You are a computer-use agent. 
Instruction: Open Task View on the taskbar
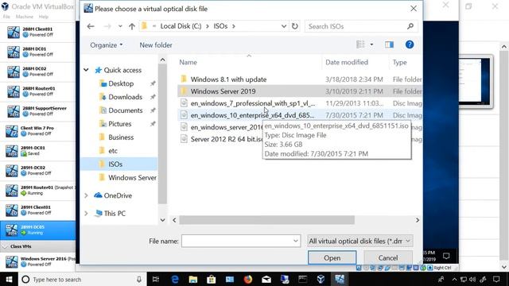156,279
